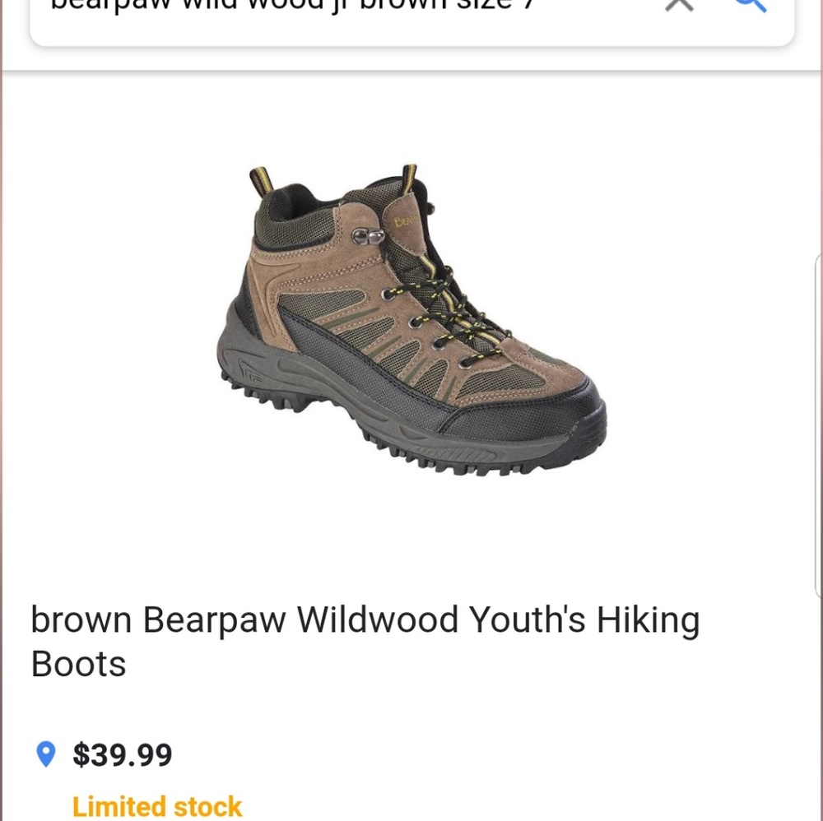Click the price row next to the pin
This screenshot has height=821, width=823.
[122, 754]
